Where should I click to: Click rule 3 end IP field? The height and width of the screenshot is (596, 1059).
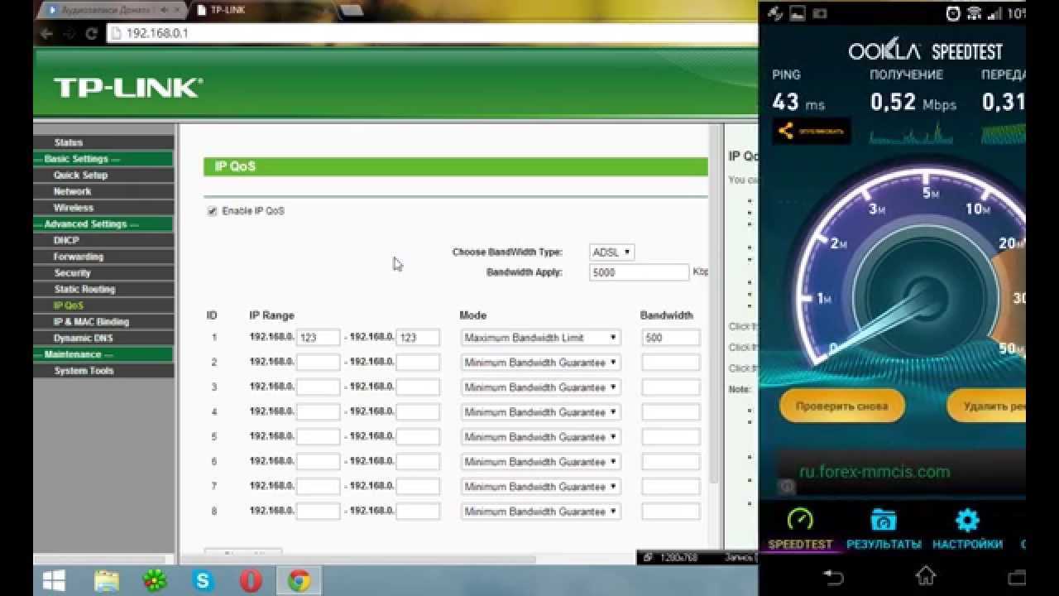[418, 387]
